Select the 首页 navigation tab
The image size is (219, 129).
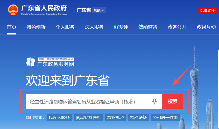[x=12, y=27]
